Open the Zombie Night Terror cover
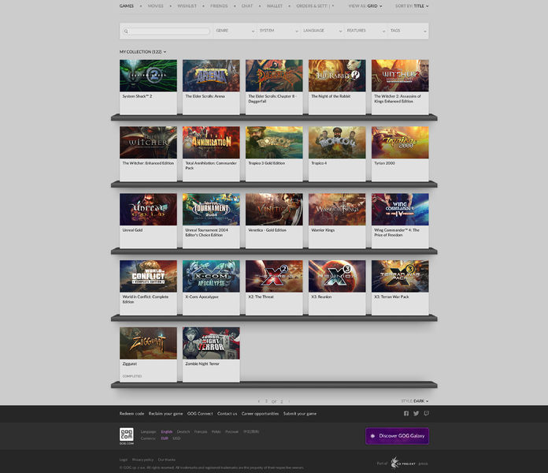This screenshot has width=548, height=473. click(x=211, y=343)
